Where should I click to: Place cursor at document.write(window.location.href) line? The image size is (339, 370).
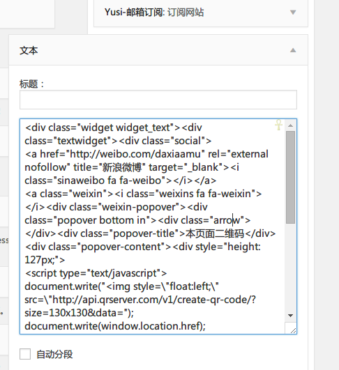point(115,326)
